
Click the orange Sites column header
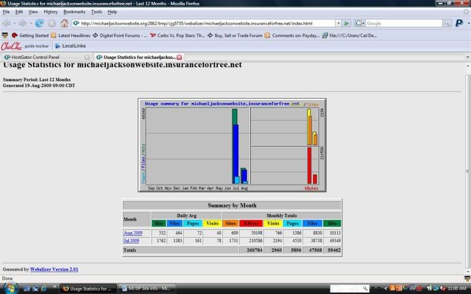(230, 223)
